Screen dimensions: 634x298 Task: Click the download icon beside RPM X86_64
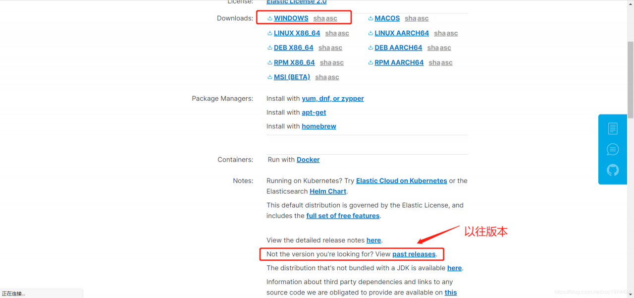click(x=270, y=62)
